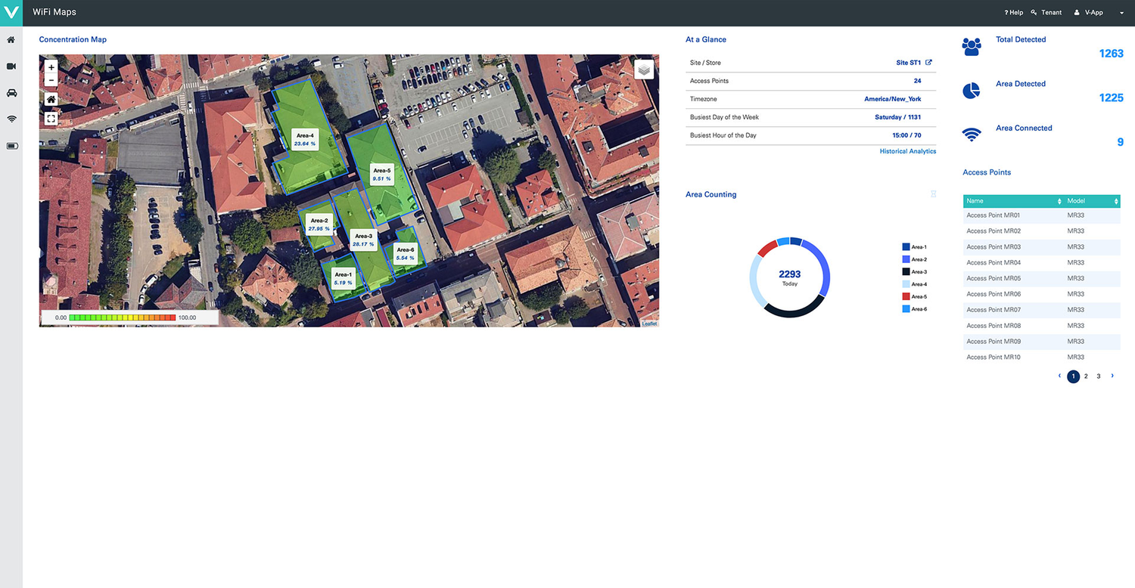Viewport: 1135px width, 588px height.
Task: Go to next page of Access Points
Action: pyautogui.click(x=1112, y=376)
